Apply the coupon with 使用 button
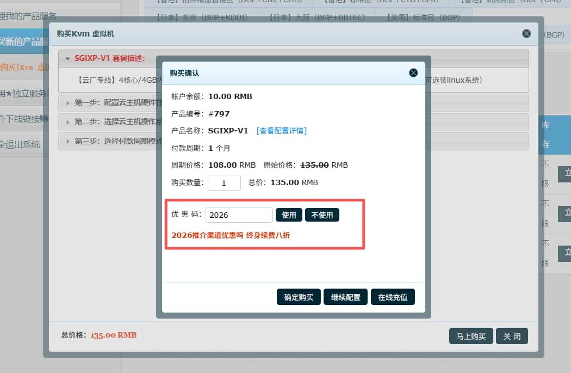Viewport: 571px width, 373px height. pyautogui.click(x=289, y=215)
